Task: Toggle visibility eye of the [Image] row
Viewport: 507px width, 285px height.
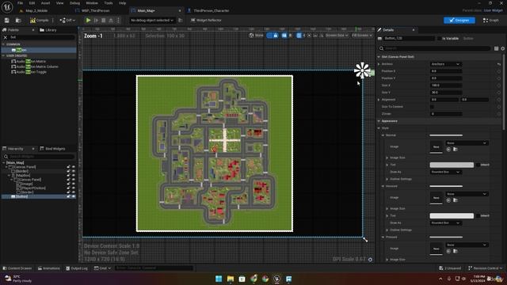Action: (74, 184)
